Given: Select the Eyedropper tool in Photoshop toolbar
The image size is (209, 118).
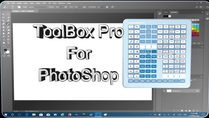Looking at the screenshot, I should (8, 20).
